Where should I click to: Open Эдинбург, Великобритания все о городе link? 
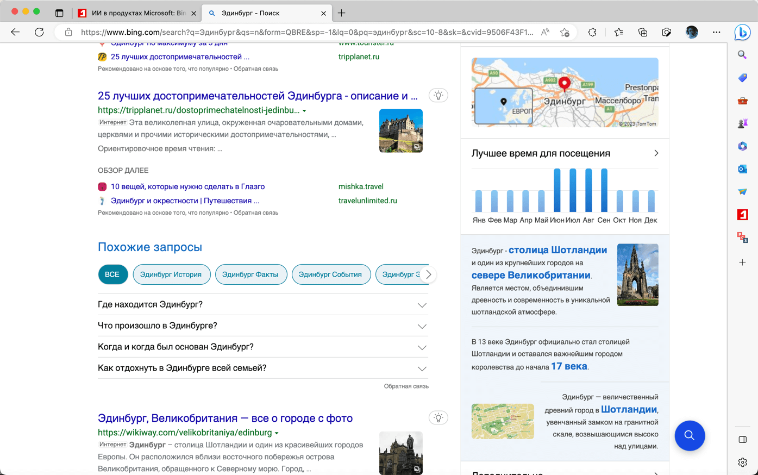pos(225,418)
